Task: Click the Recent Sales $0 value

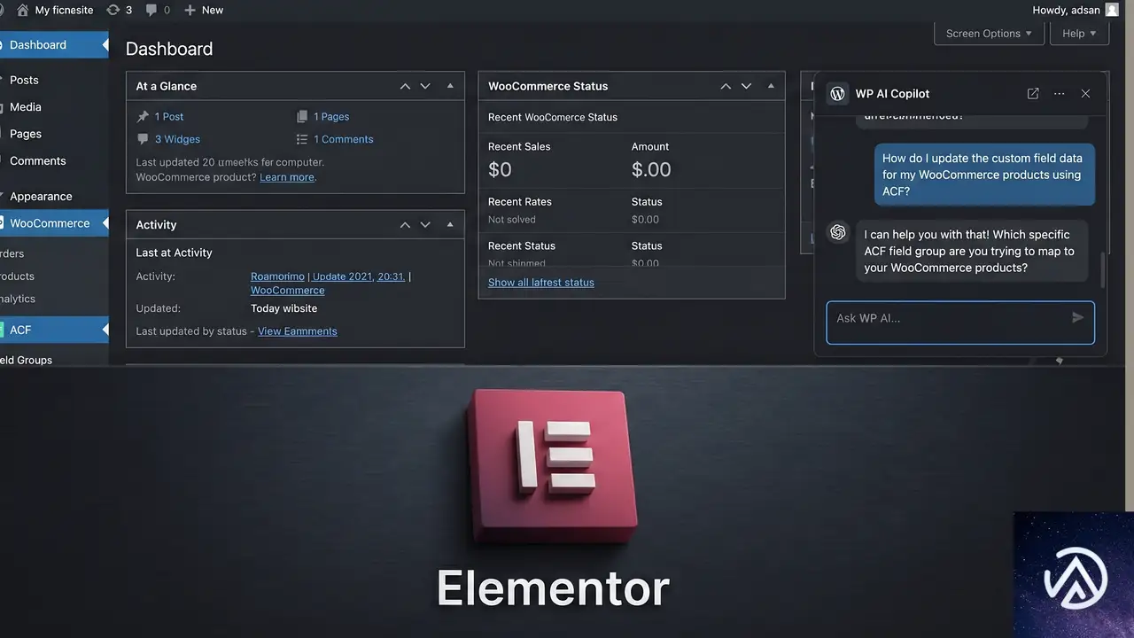Action: [x=500, y=169]
